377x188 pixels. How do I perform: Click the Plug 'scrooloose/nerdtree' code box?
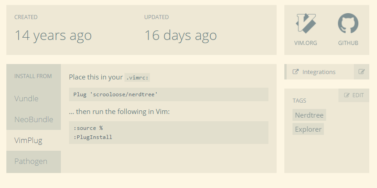point(169,94)
